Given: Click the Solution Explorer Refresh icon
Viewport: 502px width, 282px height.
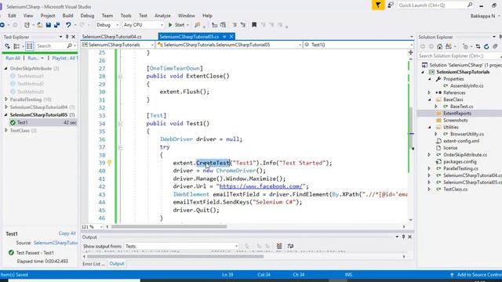Looking at the screenshot, I should click(486, 47).
